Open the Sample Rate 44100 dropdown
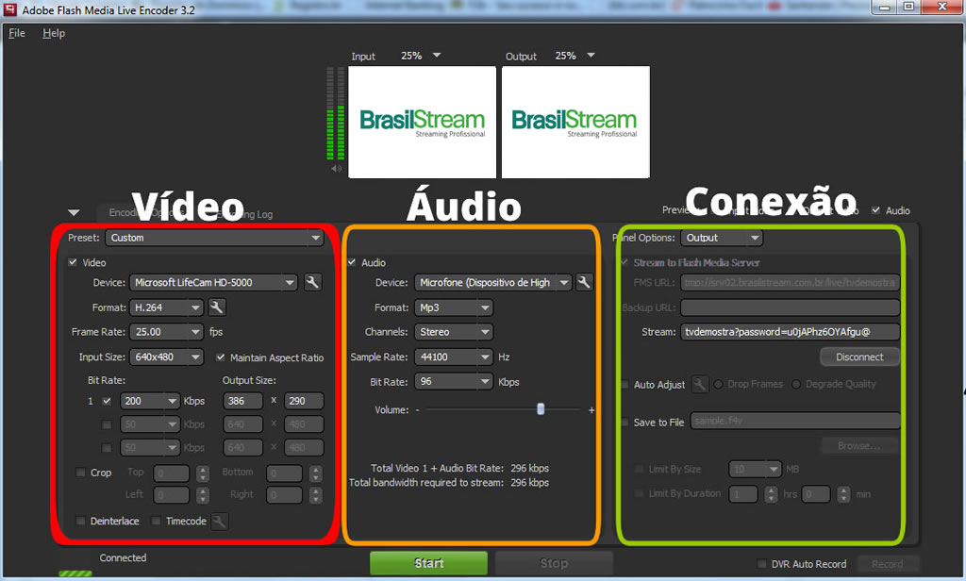Viewport: 966px width, 581px height. pyautogui.click(x=454, y=357)
